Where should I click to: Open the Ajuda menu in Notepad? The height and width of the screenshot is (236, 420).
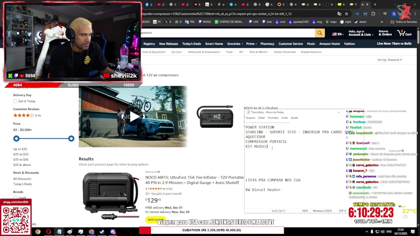coord(294,118)
